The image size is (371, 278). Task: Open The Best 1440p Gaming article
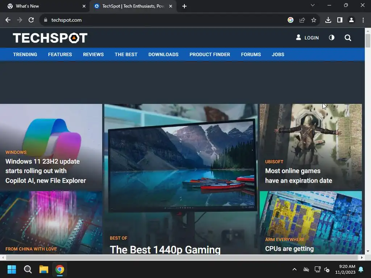[x=165, y=249]
